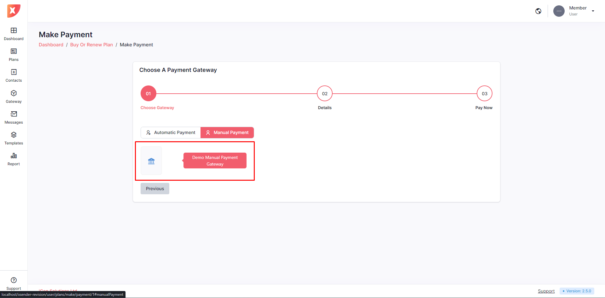Click the xsender logo
The width and height of the screenshot is (605, 298).
[x=14, y=11]
